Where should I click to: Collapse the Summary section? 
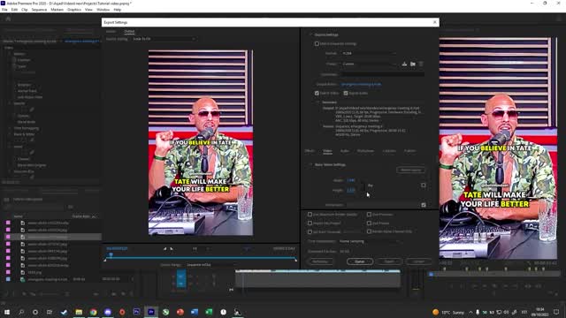[317, 102]
